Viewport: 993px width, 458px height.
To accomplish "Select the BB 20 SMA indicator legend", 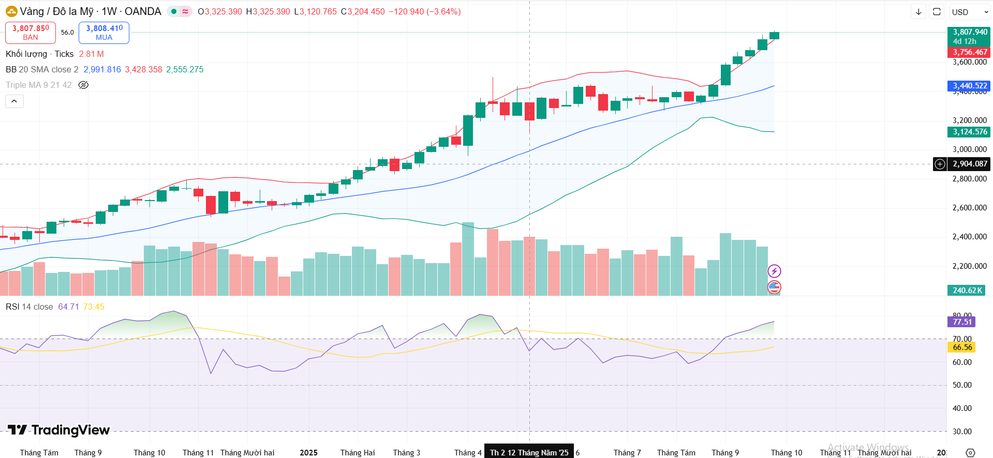I will click(x=42, y=69).
